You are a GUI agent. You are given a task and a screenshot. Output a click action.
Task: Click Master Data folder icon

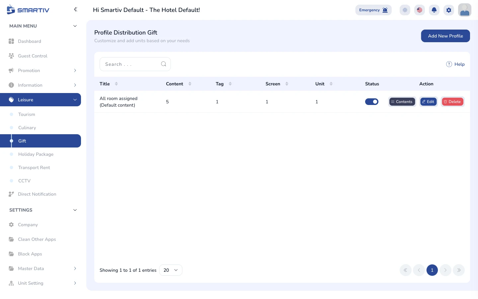tap(11, 268)
